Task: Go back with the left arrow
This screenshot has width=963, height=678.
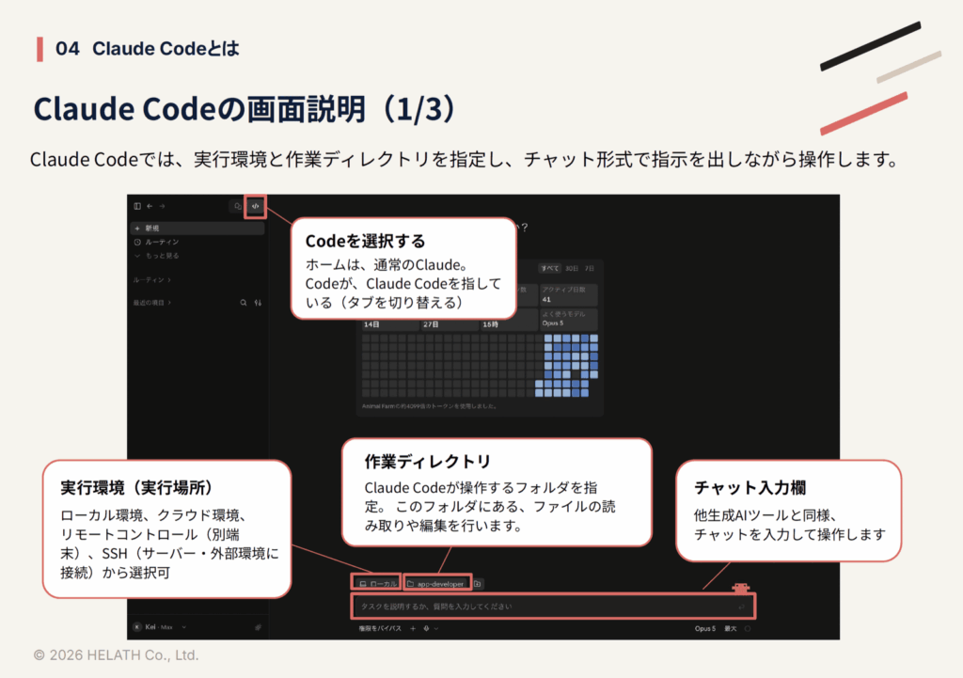Action: (x=150, y=206)
